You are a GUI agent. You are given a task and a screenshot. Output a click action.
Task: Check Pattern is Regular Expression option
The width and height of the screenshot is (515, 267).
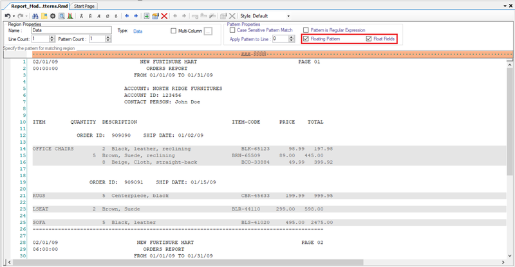(x=305, y=30)
